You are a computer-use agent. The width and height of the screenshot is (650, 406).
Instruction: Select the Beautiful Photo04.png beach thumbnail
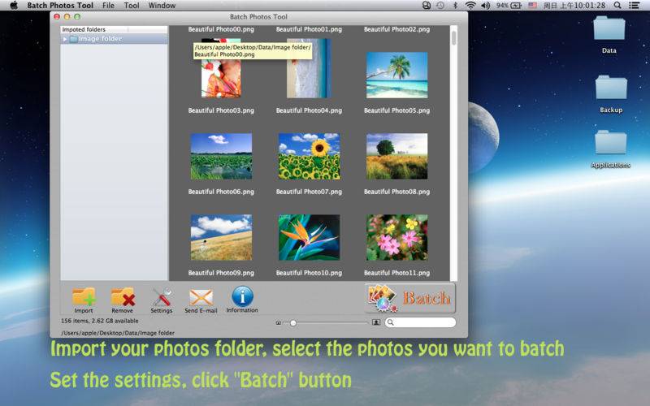(309, 68)
